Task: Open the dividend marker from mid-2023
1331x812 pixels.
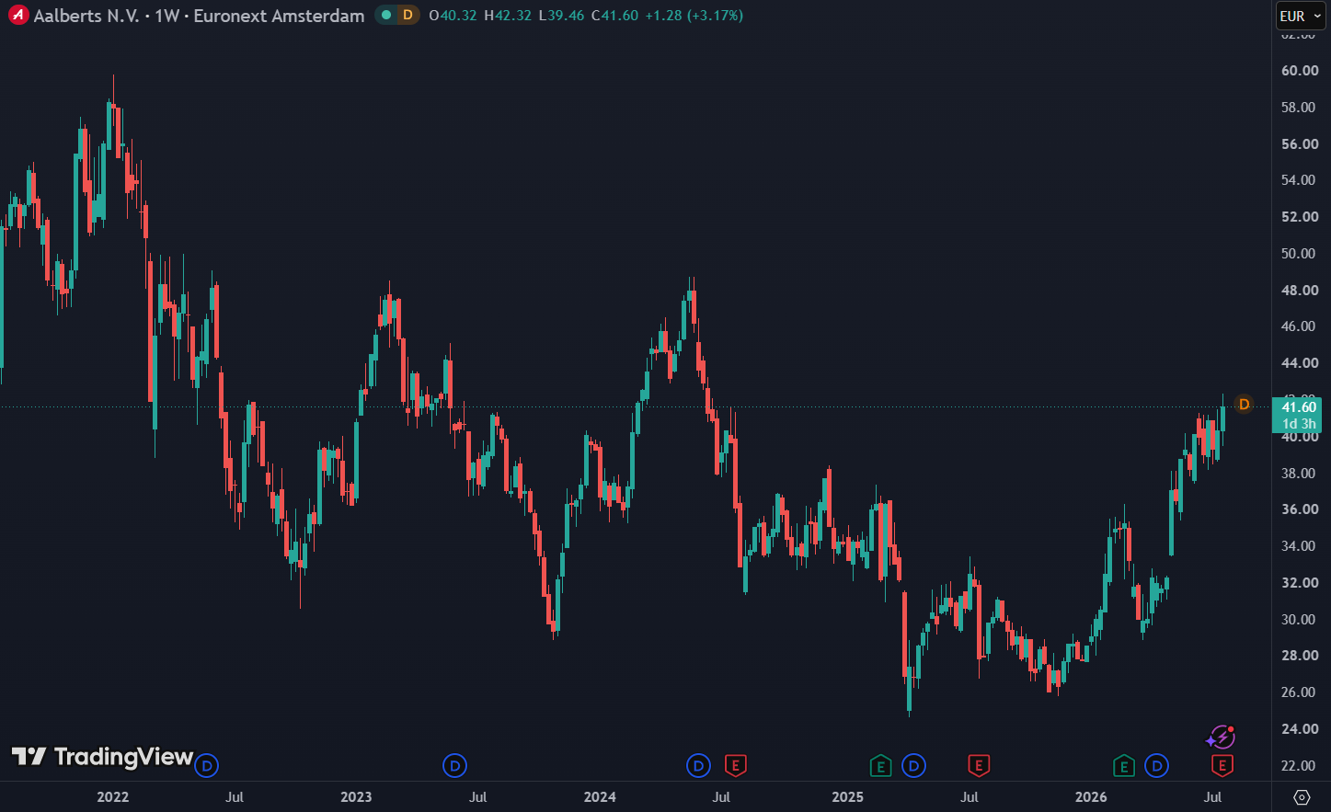Action: click(454, 765)
